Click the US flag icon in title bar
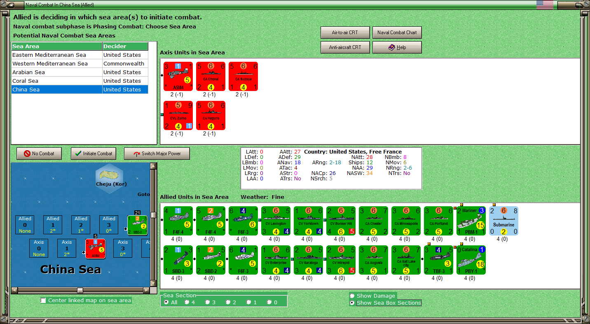This screenshot has height=324, width=590. click(x=545, y=5)
